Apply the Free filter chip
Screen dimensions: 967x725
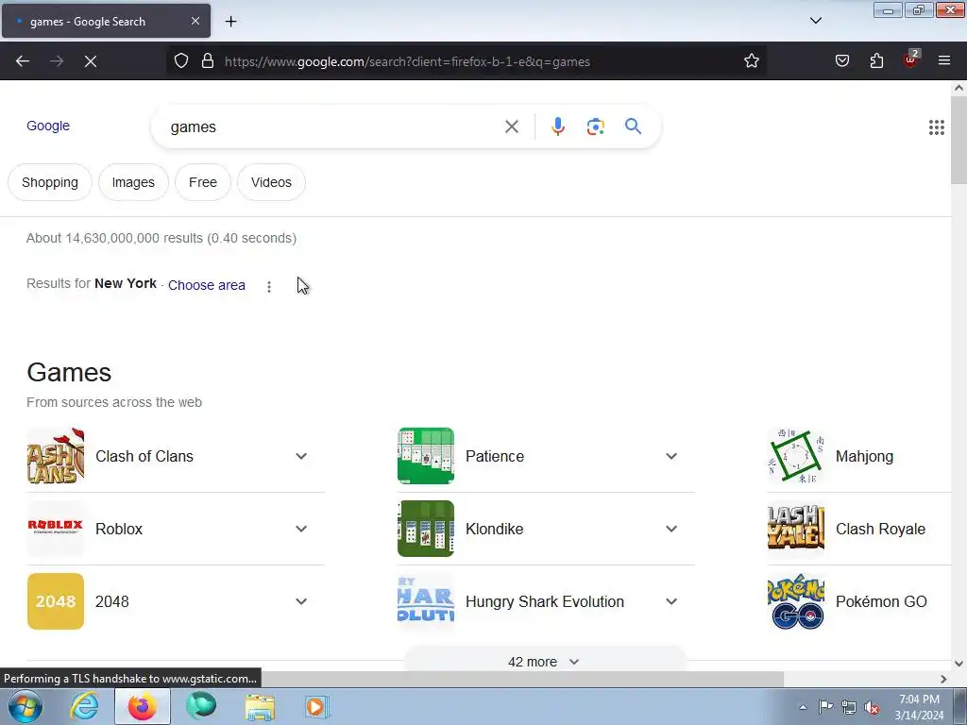(x=203, y=182)
